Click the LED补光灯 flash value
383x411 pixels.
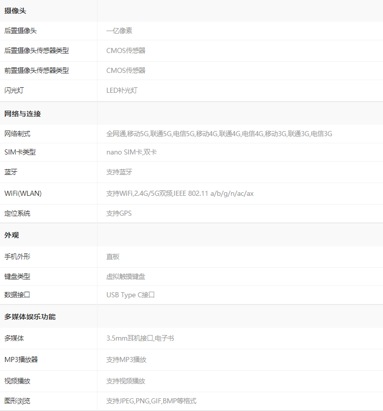(122, 90)
